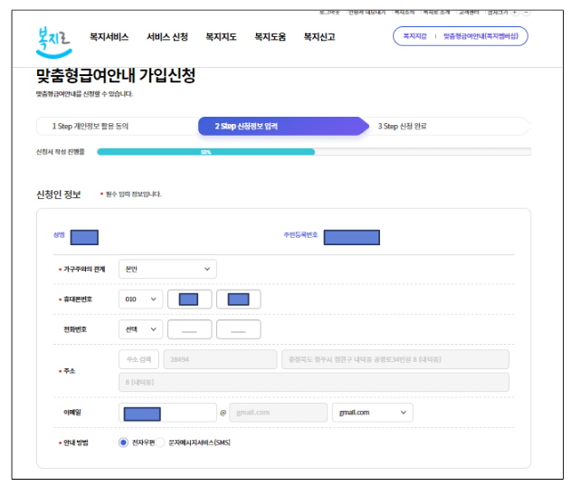Open 맞춤형급여안내(복지멤버십) link
The image size is (571, 486).
(x=481, y=36)
